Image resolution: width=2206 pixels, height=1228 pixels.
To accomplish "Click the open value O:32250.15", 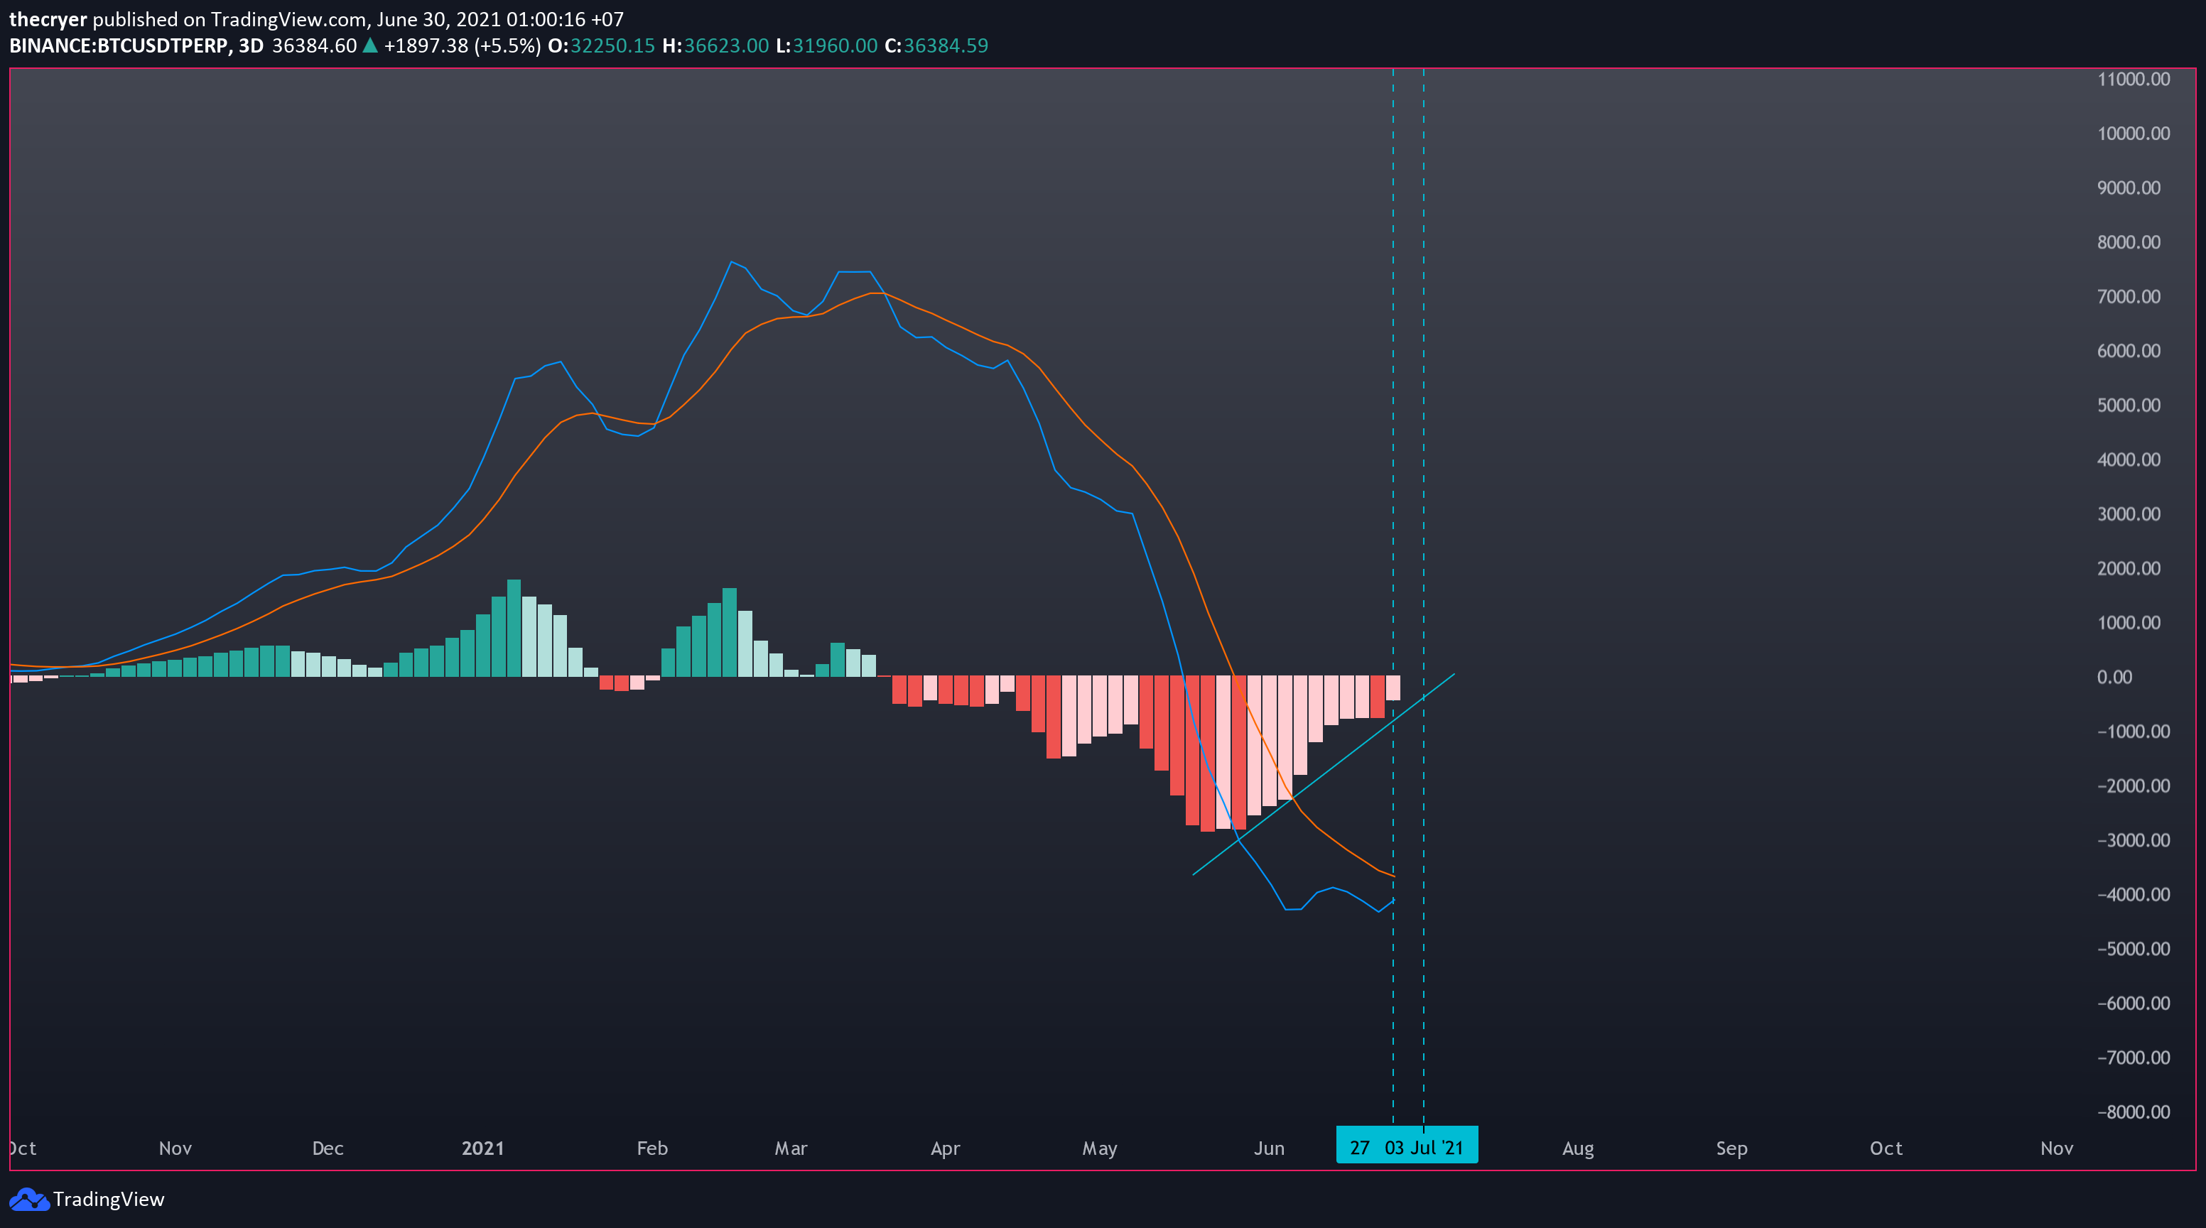I will (601, 46).
